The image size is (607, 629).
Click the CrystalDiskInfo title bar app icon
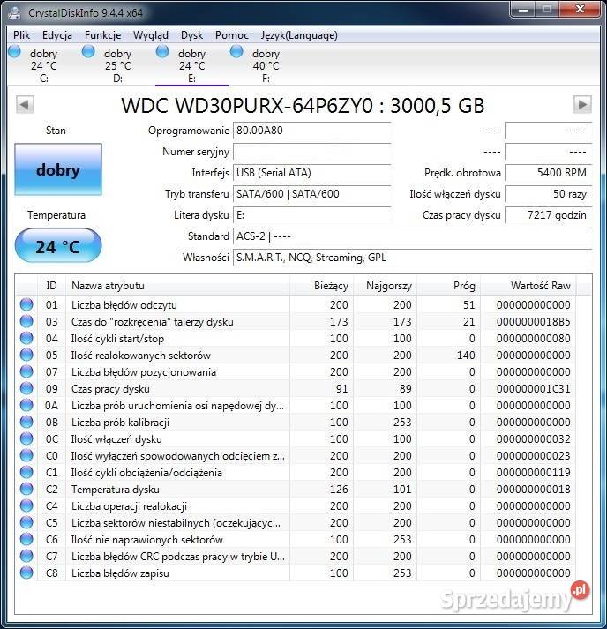tap(15, 13)
